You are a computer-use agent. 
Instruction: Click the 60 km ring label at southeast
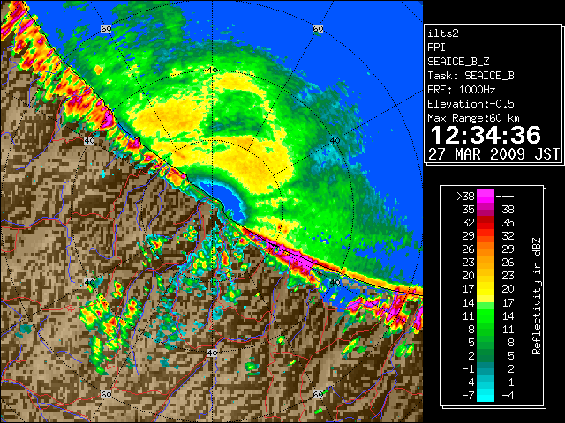tap(318, 394)
